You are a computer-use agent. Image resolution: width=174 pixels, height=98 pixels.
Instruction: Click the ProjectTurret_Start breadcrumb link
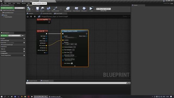49,17
